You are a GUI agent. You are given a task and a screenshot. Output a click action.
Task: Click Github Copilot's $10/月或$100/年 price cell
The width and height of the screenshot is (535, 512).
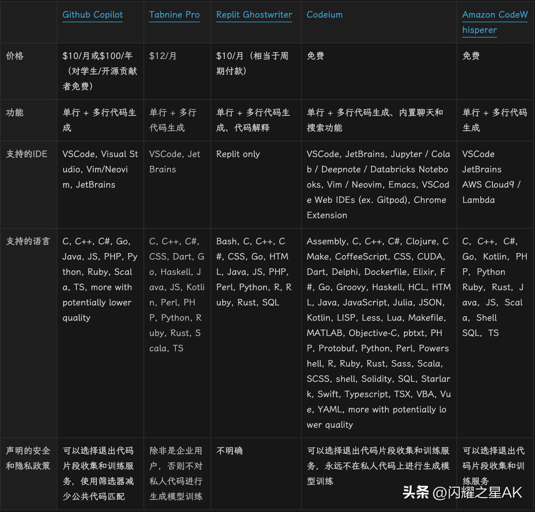(99, 71)
